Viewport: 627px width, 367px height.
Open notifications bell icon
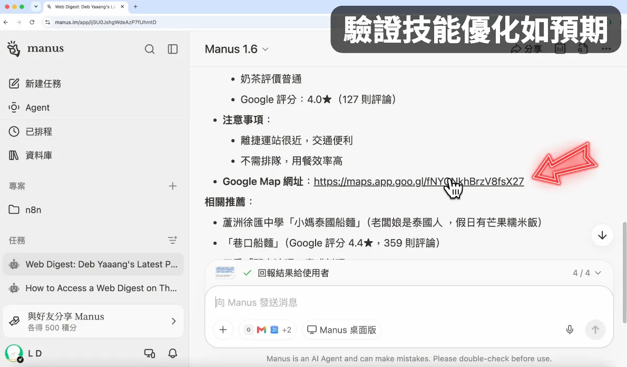173,353
